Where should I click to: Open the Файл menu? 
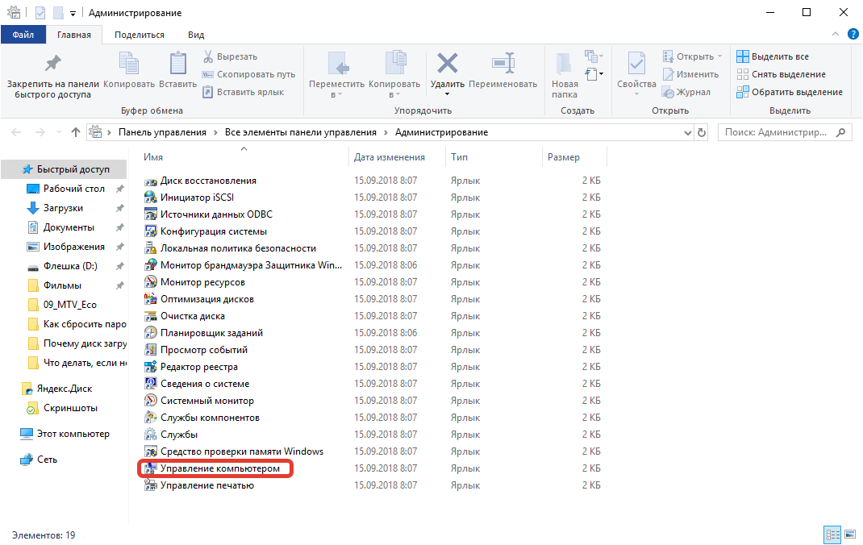[23, 35]
